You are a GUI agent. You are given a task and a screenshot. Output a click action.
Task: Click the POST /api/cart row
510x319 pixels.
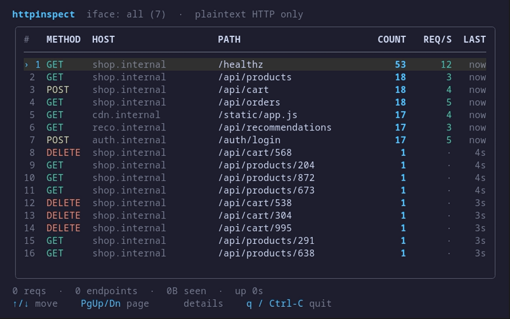pyautogui.click(x=255, y=90)
